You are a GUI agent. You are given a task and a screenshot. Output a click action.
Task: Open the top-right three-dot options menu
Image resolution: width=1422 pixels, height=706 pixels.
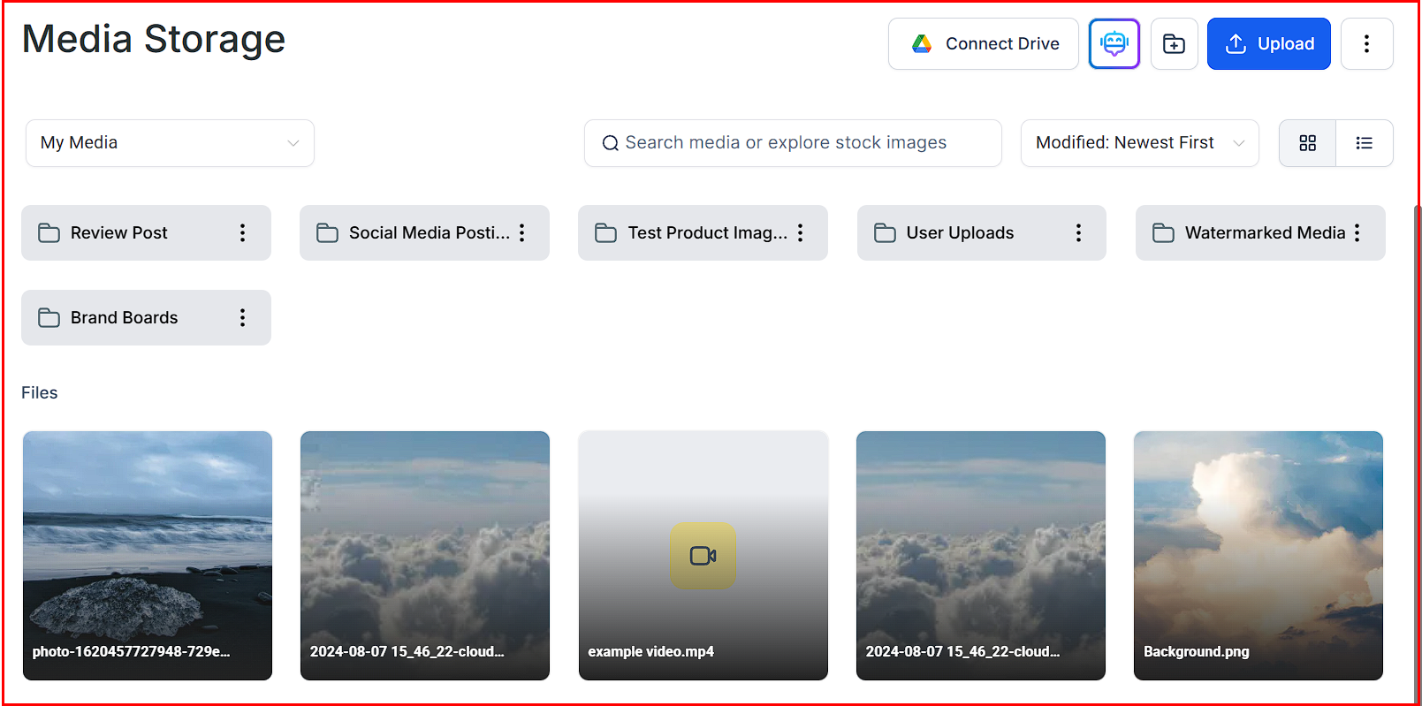click(x=1366, y=43)
